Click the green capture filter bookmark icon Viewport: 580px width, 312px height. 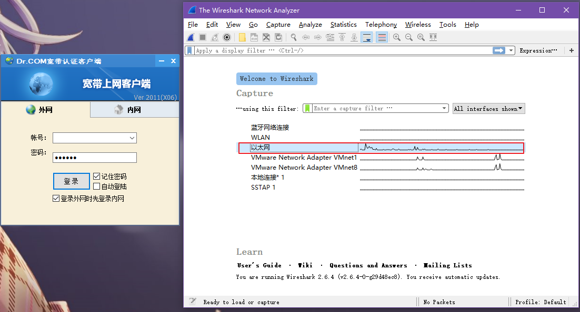[307, 108]
